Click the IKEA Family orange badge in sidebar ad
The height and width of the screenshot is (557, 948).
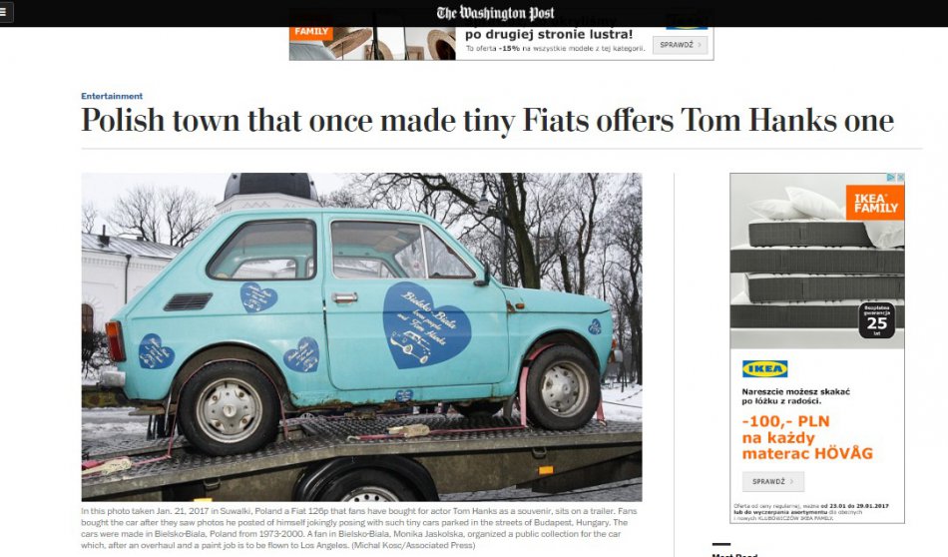coord(875,203)
